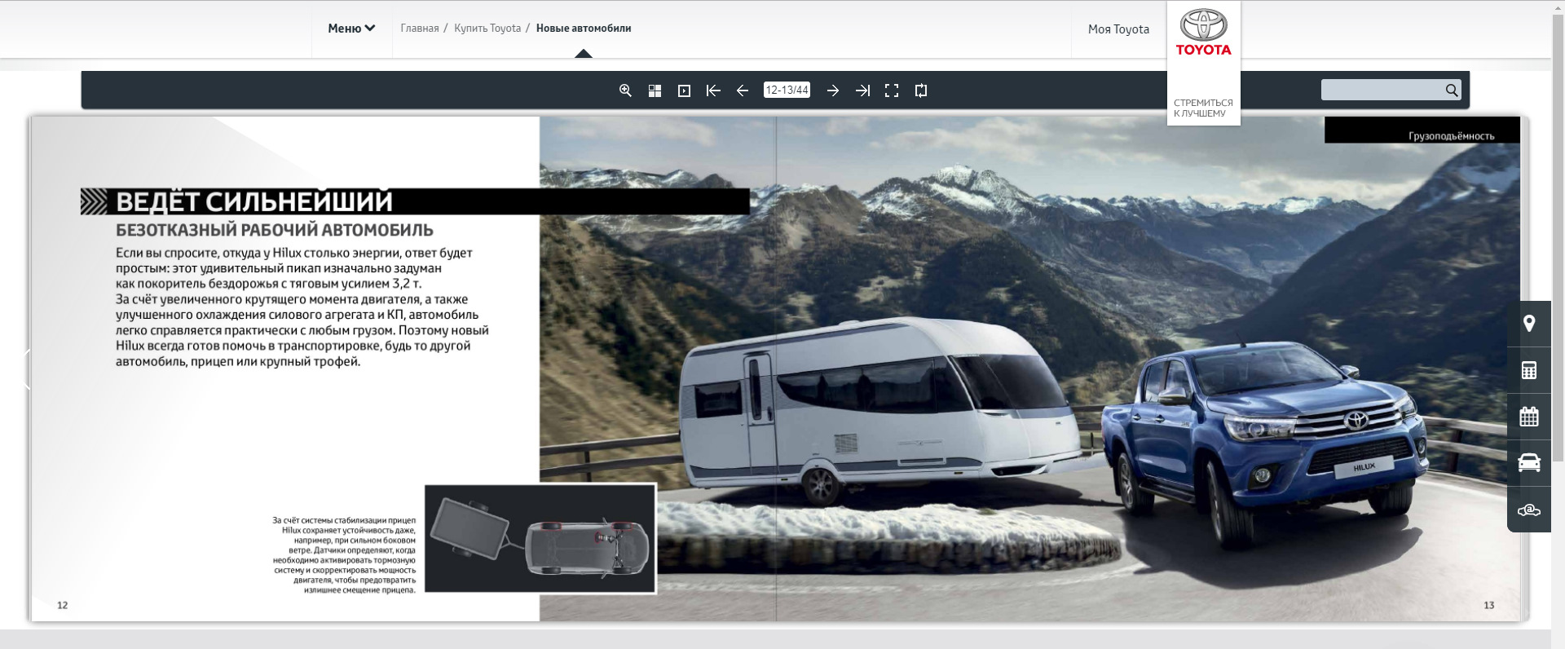Open the page thumbnails grid view

655,91
